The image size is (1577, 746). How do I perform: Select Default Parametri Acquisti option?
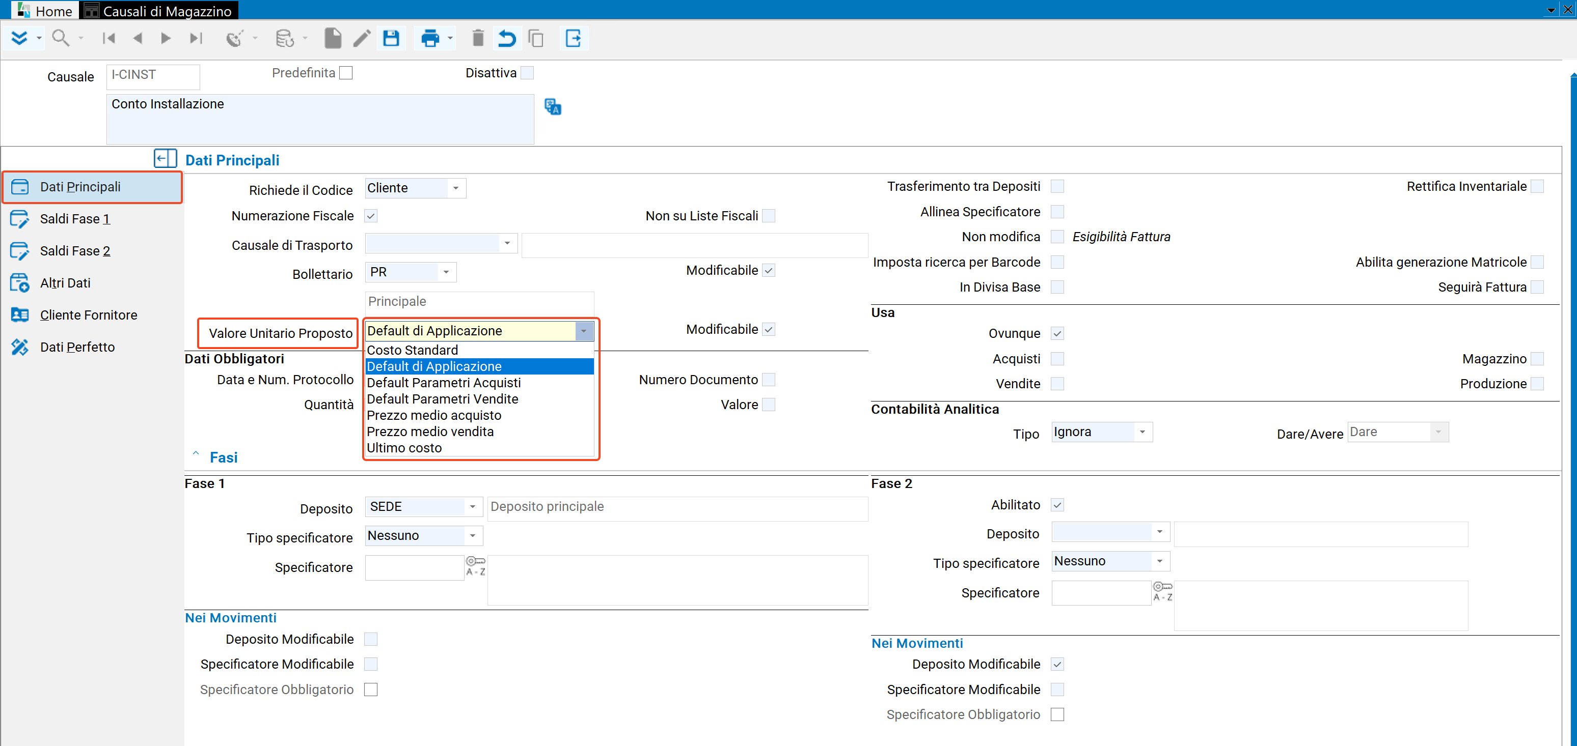tap(479, 383)
